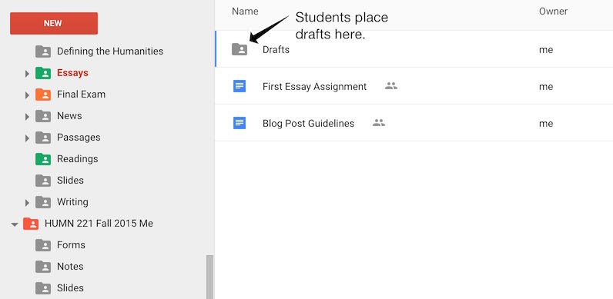This screenshot has width=613, height=299.
Task: Click the red NEW button
Action: (54, 23)
